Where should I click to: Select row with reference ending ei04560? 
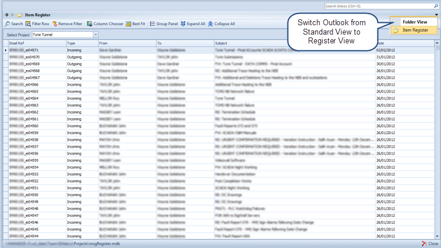[x=219, y=126]
